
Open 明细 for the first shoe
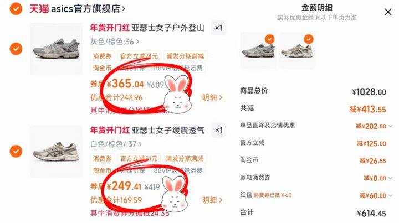coord(212,97)
